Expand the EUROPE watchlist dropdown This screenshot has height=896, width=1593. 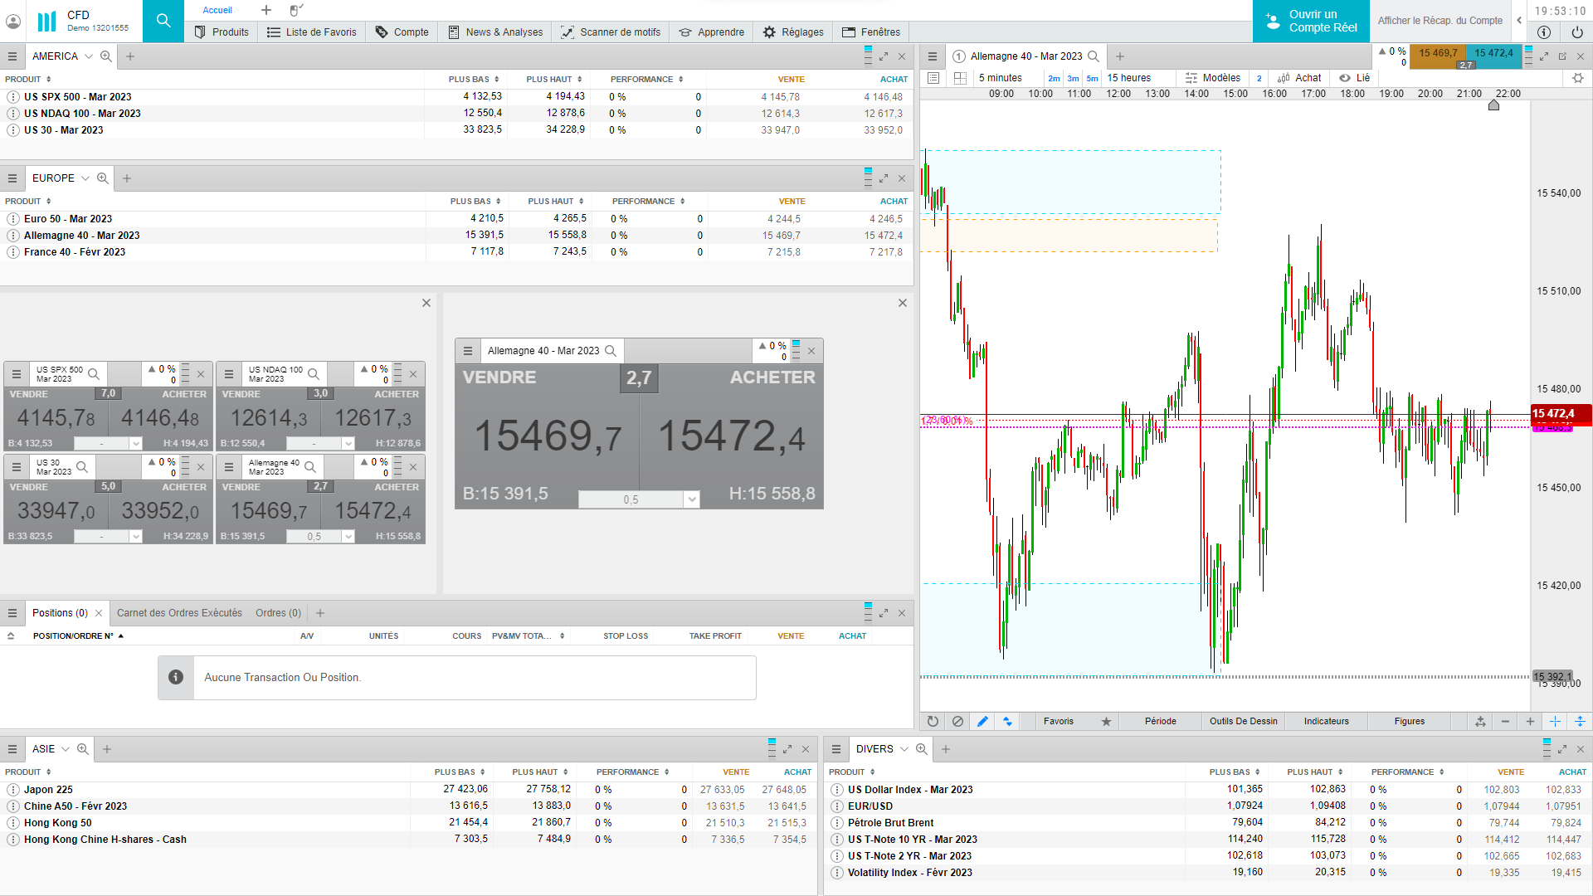click(85, 178)
